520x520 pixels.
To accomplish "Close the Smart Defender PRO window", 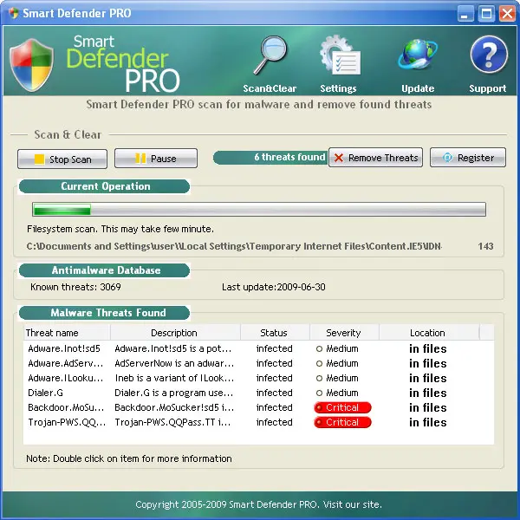I will pyautogui.click(x=507, y=14).
